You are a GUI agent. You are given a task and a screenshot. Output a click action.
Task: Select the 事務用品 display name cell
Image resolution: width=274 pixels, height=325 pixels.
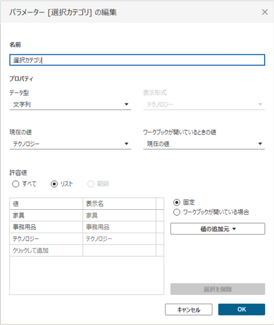pos(119,227)
